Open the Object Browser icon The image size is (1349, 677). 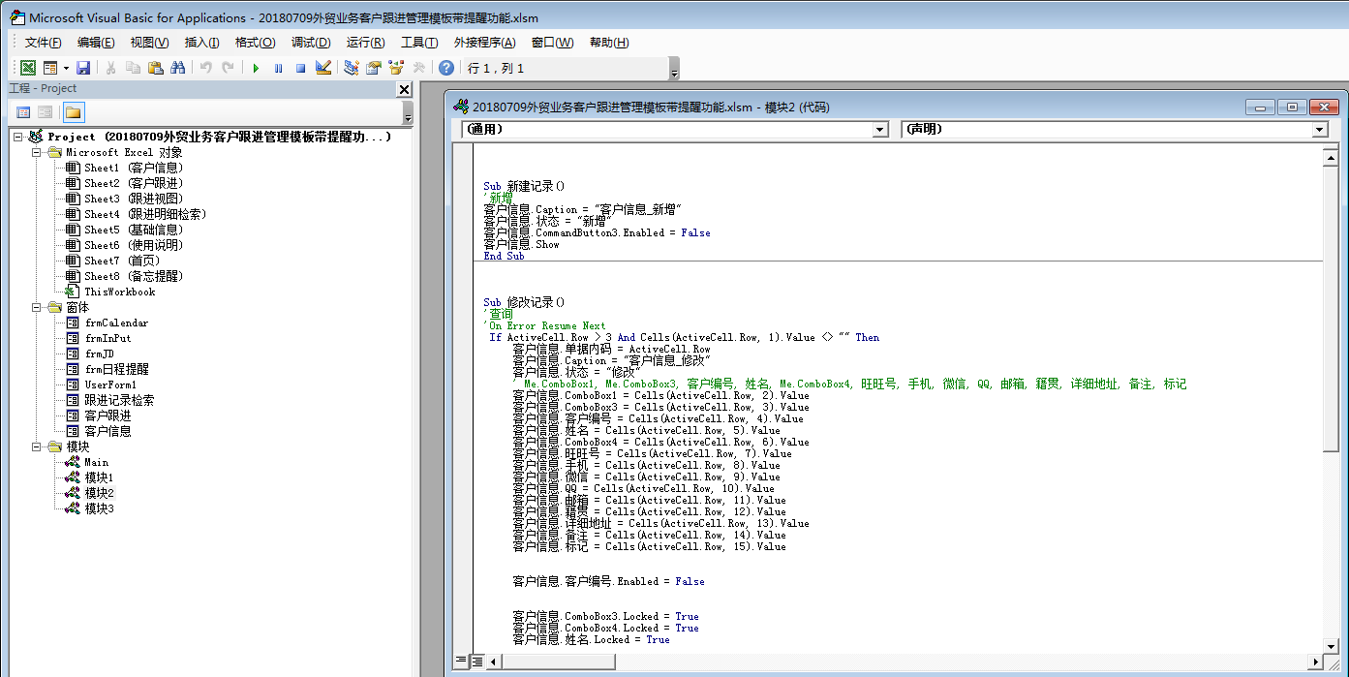point(396,68)
